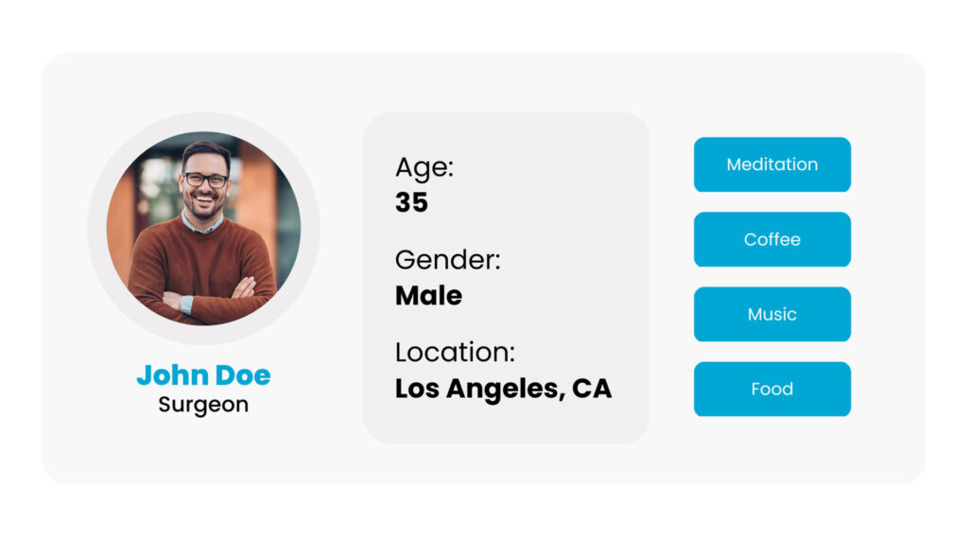Viewport: 968px width, 538px height.
Task: Tap the Food interest tag
Action: [x=771, y=389]
